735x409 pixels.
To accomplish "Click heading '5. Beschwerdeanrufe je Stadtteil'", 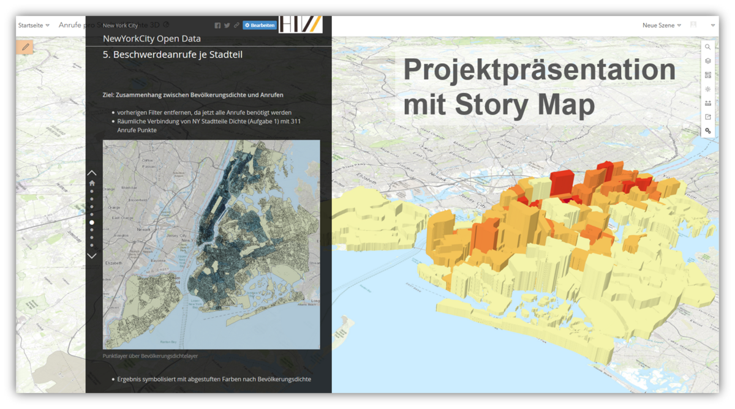I will click(x=173, y=54).
